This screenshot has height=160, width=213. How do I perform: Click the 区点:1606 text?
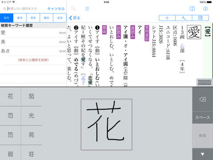tap(175, 36)
